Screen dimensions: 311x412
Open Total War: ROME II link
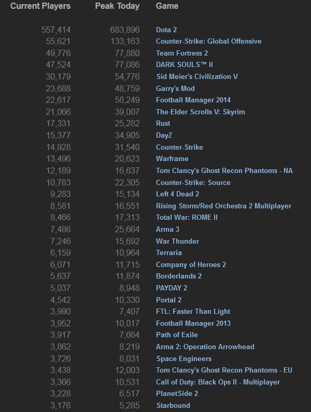point(187,217)
